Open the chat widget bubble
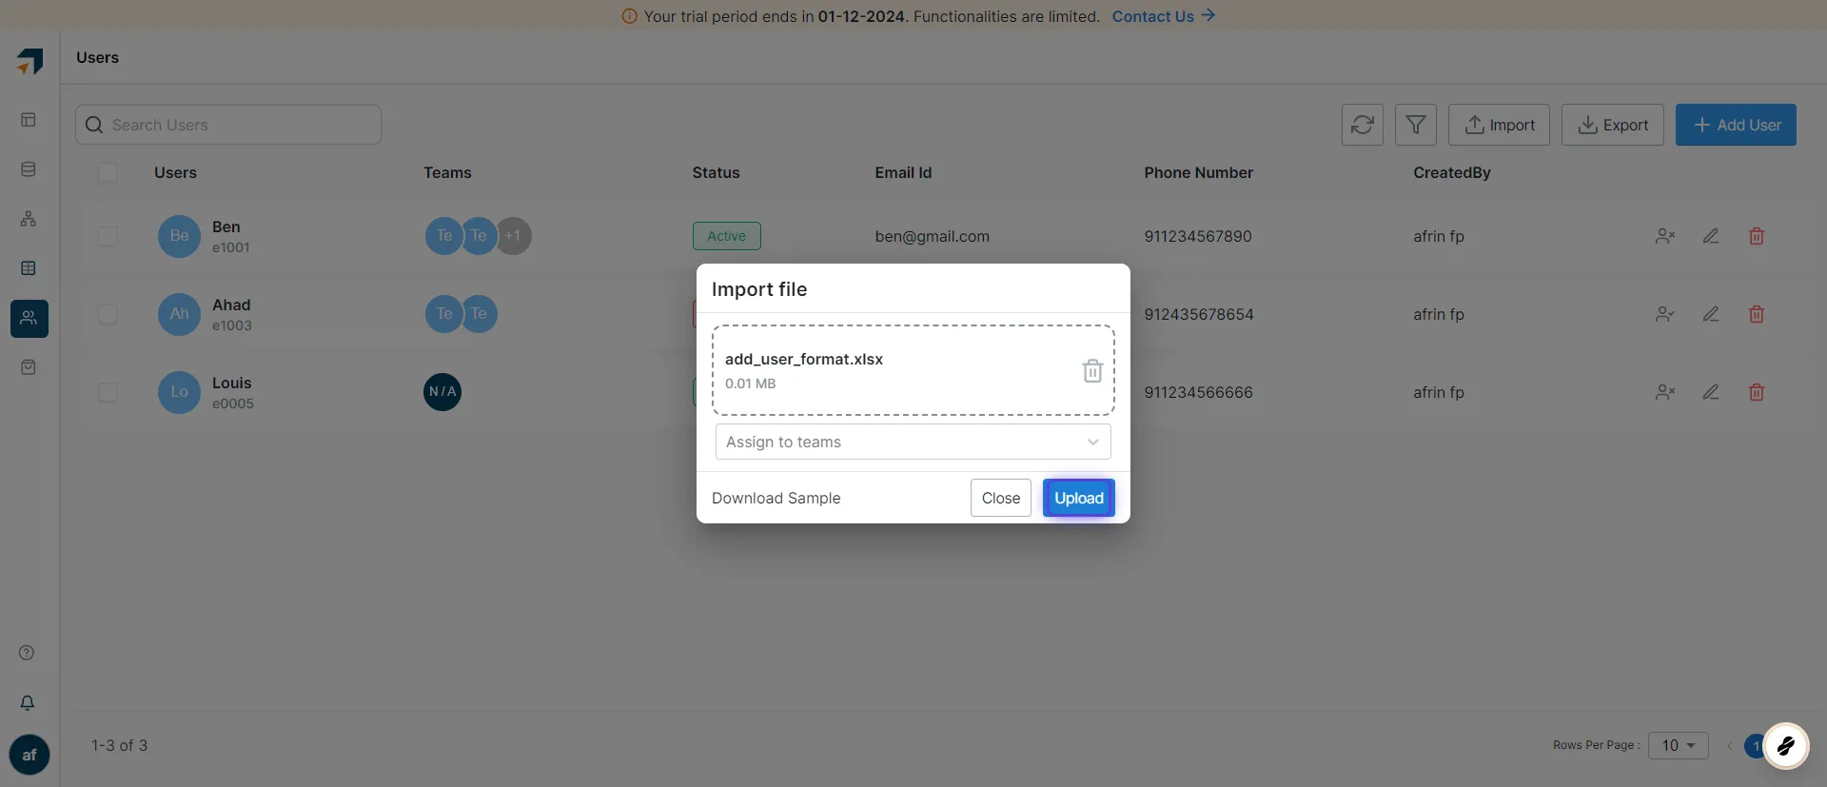The width and height of the screenshot is (1827, 787). click(x=1785, y=746)
